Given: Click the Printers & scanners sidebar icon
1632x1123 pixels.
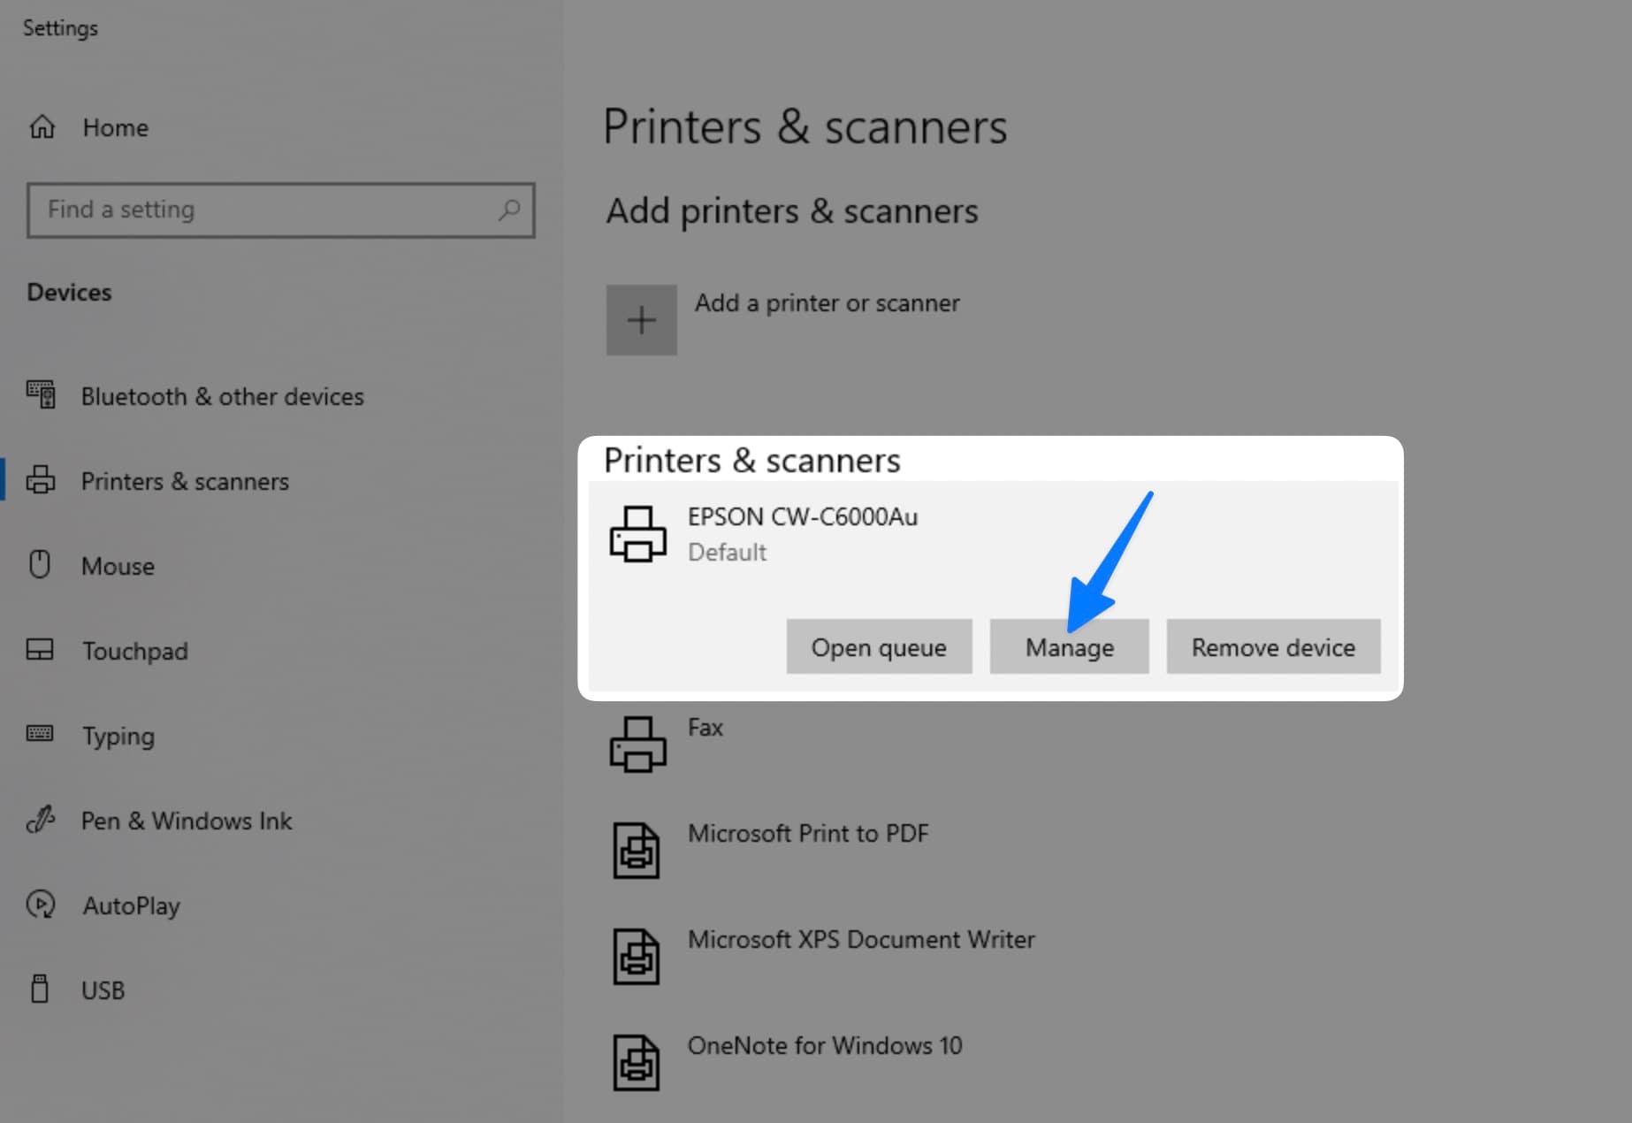Looking at the screenshot, I should click(41, 480).
